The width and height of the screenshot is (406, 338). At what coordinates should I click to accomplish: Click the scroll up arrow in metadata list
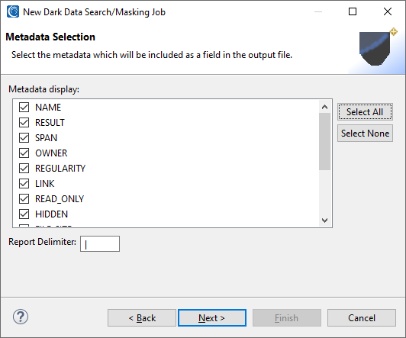[324, 107]
